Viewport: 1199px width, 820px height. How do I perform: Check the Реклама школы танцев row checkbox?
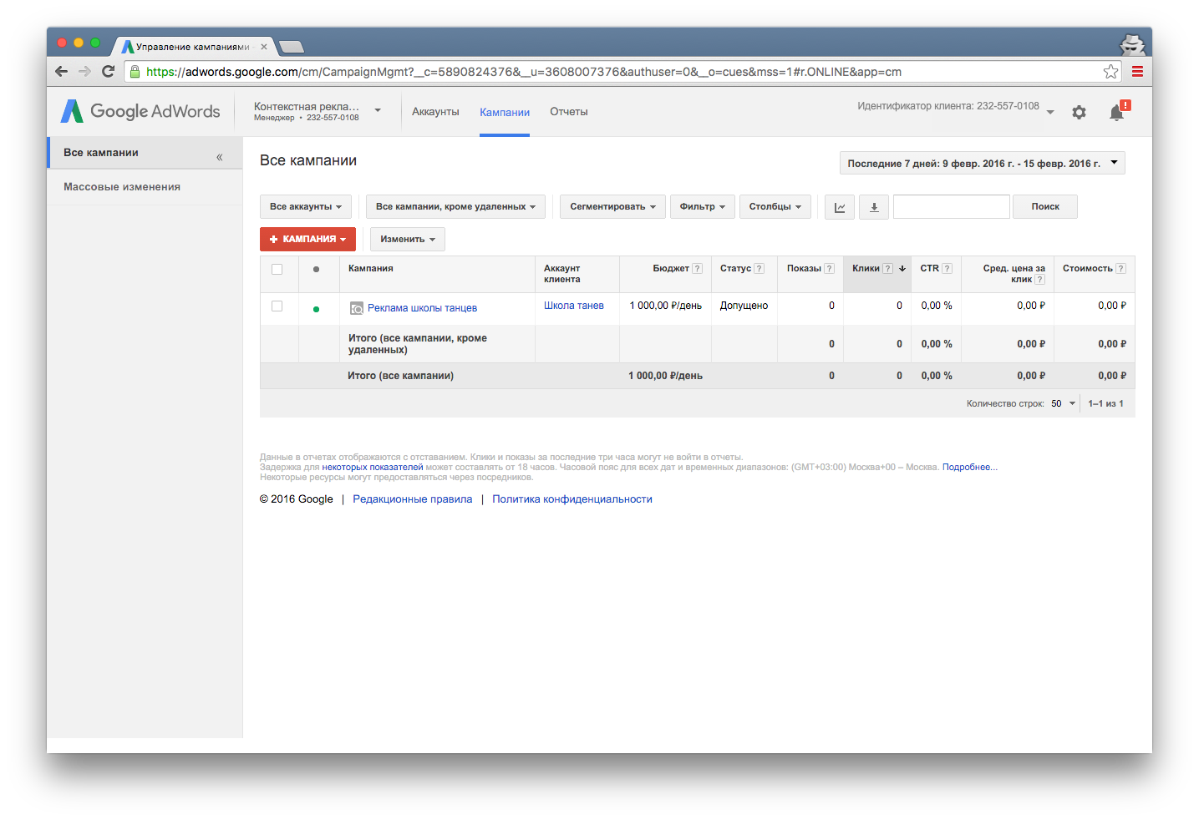(277, 306)
